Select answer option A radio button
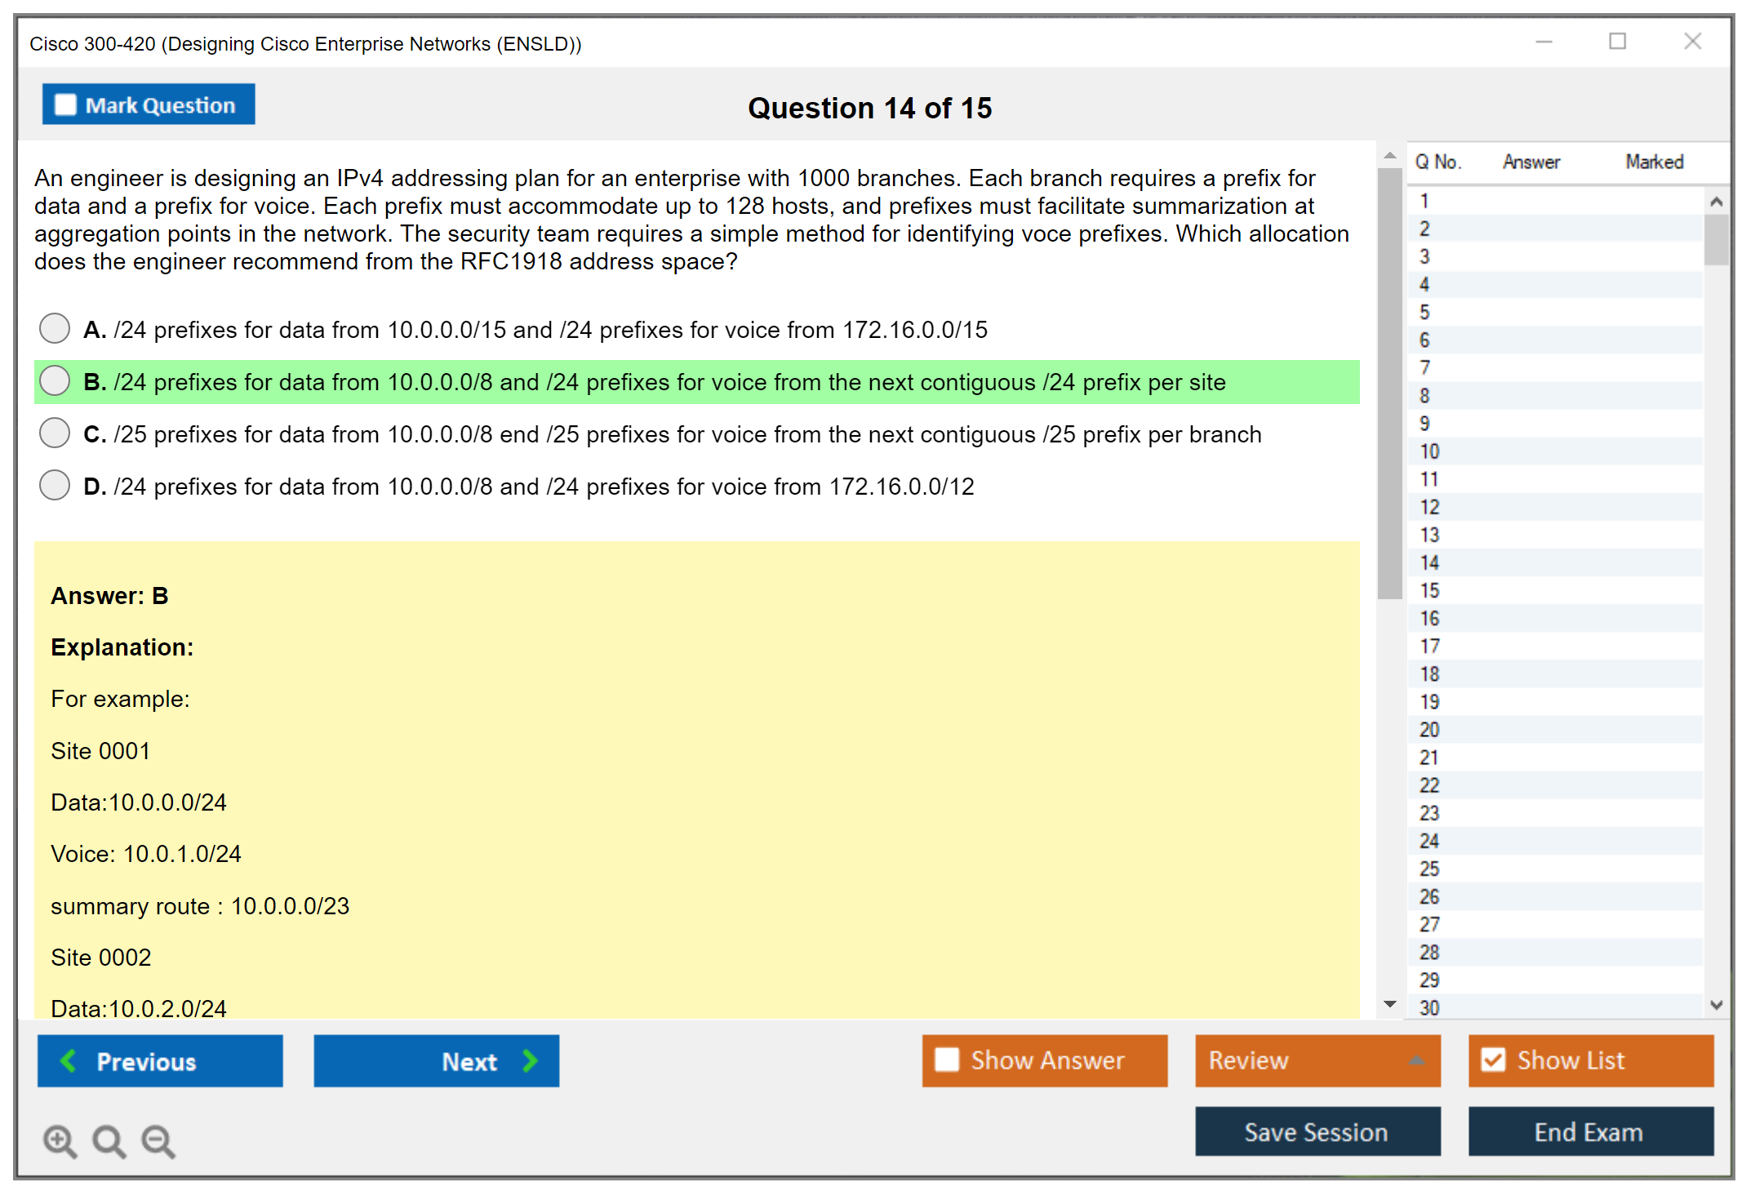 tap(55, 328)
